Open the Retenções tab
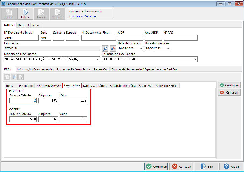Viewport: 244px width, 172px height. (x=101, y=69)
